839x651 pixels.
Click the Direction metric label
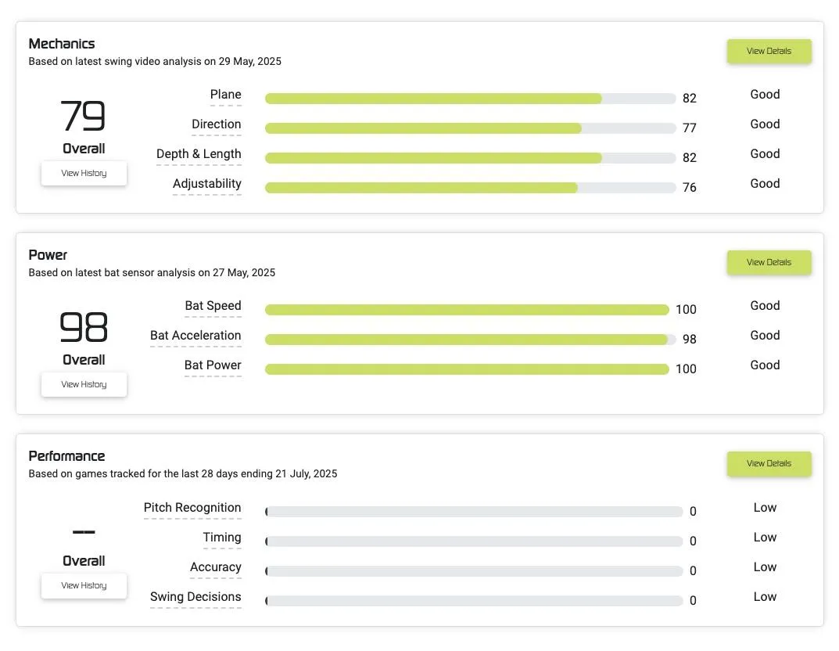coord(216,124)
